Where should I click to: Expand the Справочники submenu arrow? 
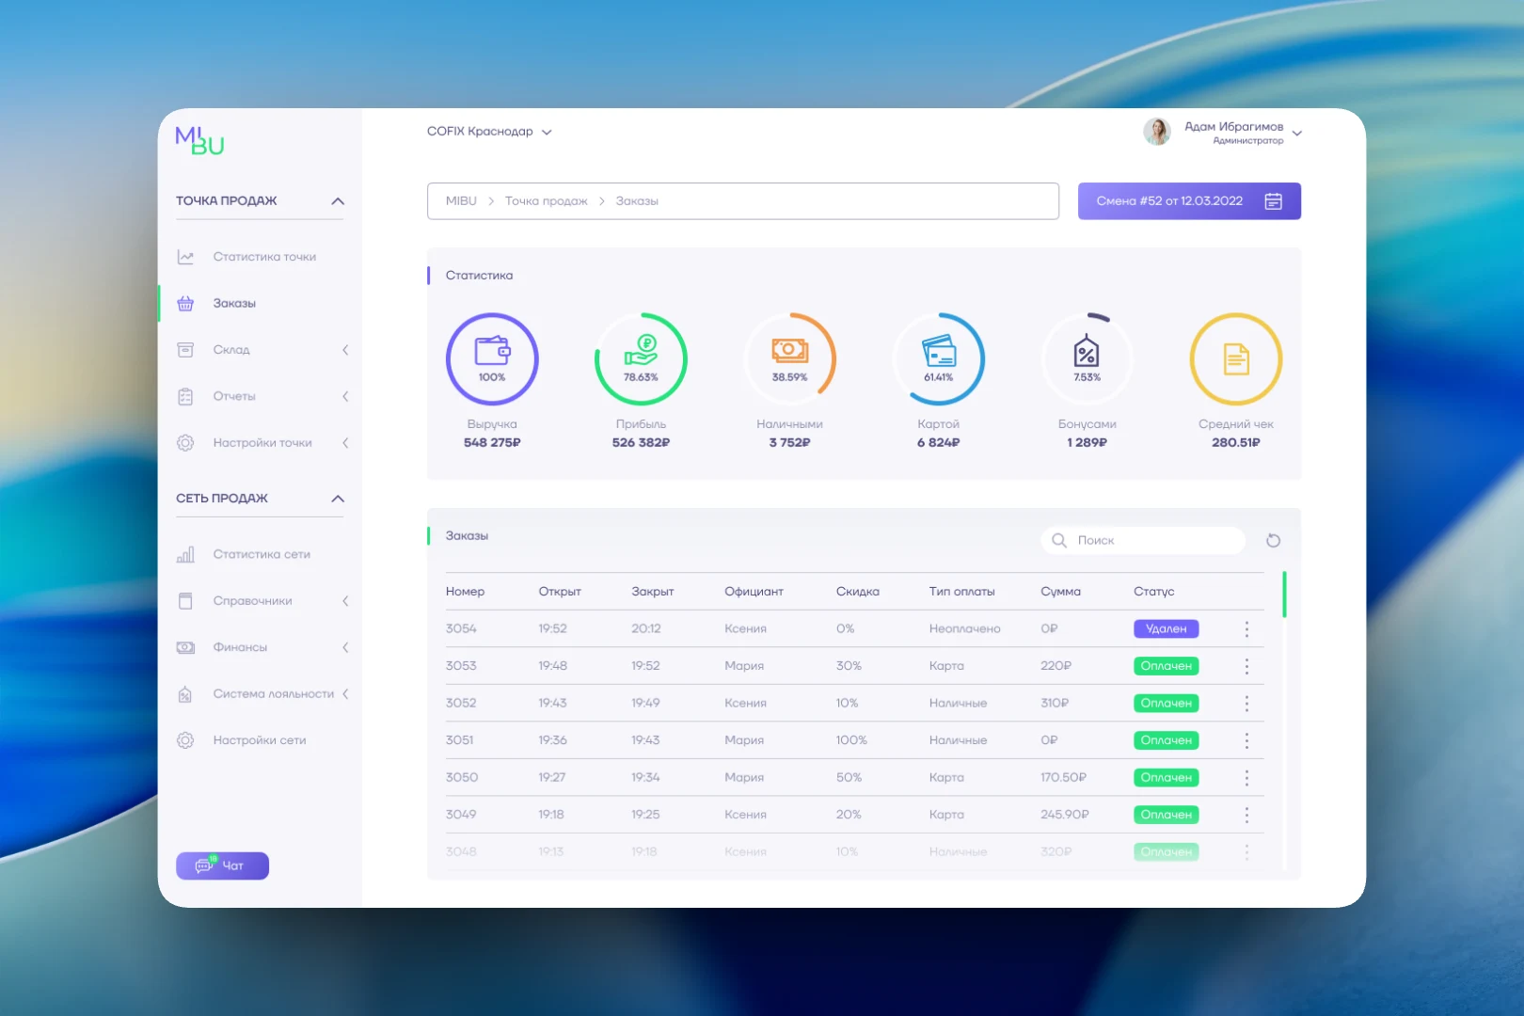345,601
